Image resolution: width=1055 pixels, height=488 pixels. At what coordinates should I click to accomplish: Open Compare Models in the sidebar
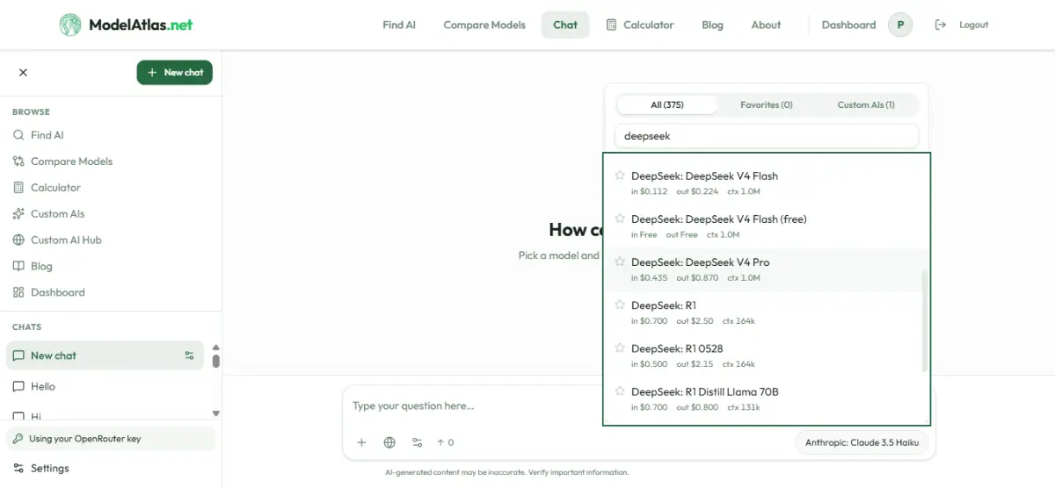coord(62,161)
